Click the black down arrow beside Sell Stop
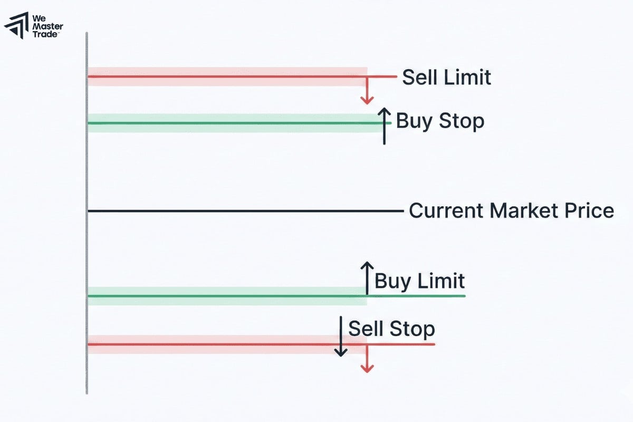 (341, 336)
